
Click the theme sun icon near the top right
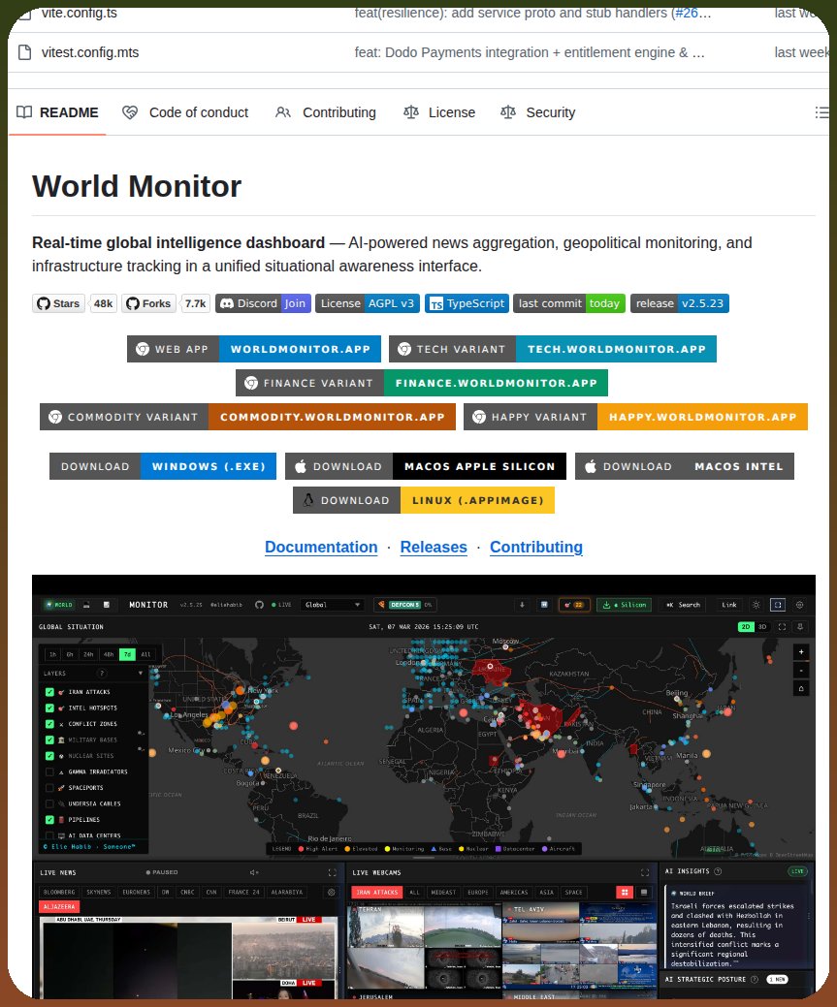tap(757, 605)
